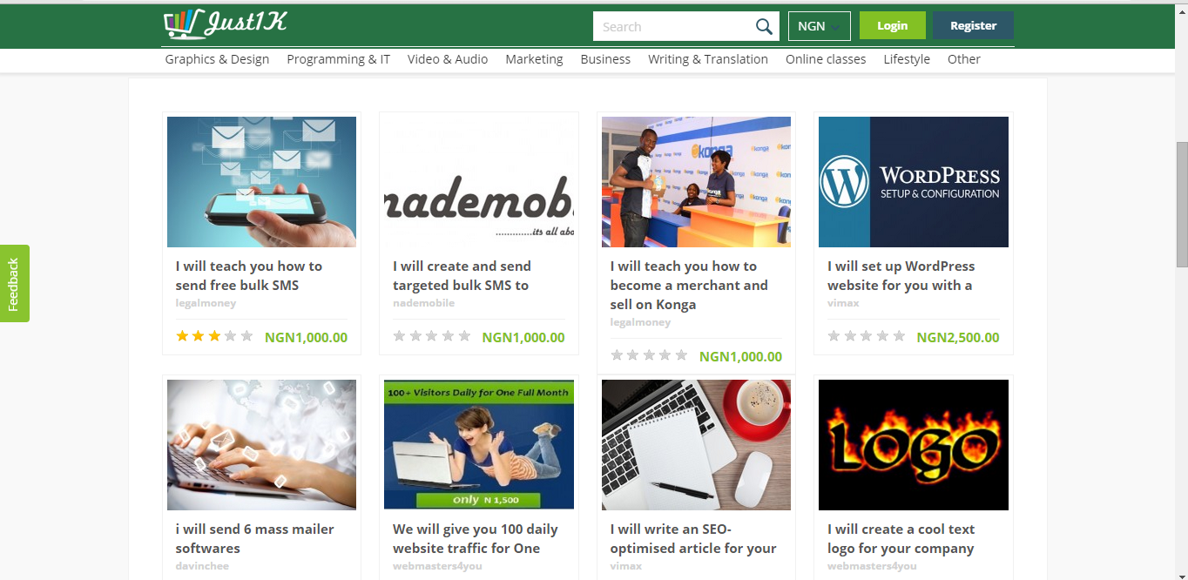This screenshot has height=580, width=1188.
Task: Click NGN1,000.00 price on Konga gig
Action: click(x=740, y=357)
